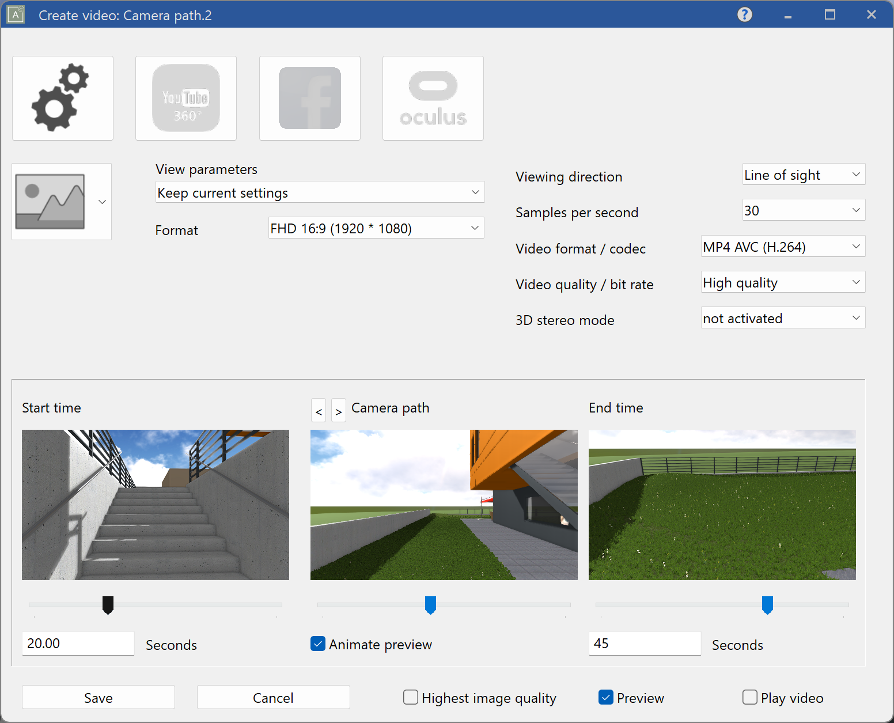Viewport: 894px width, 723px height.
Task: Select the Oculus preset icon
Action: (433, 98)
